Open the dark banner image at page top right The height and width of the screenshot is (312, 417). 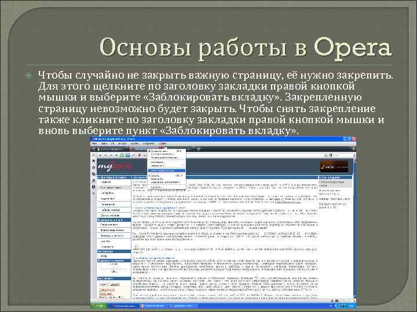[x=334, y=166]
